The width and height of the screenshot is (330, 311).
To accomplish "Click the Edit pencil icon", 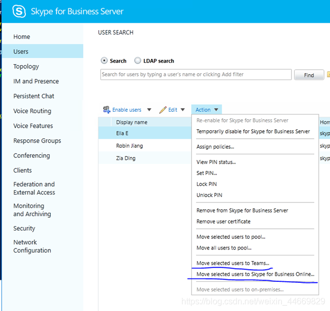I will (x=163, y=110).
